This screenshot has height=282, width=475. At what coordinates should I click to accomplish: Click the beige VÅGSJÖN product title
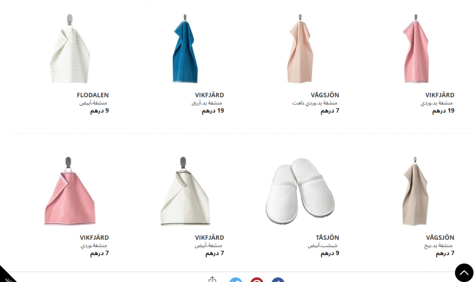click(x=440, y=238)
